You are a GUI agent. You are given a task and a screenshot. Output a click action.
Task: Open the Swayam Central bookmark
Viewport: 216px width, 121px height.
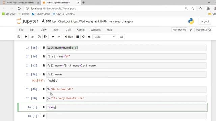tap(40, 14)
